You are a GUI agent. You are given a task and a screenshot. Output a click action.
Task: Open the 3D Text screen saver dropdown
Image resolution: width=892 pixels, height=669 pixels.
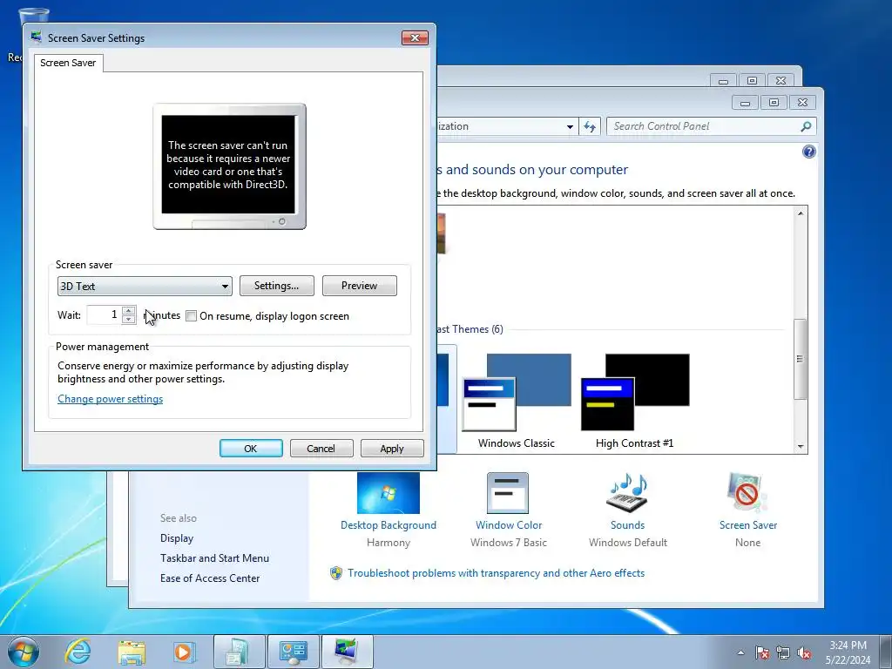click(x=145, y=286)
